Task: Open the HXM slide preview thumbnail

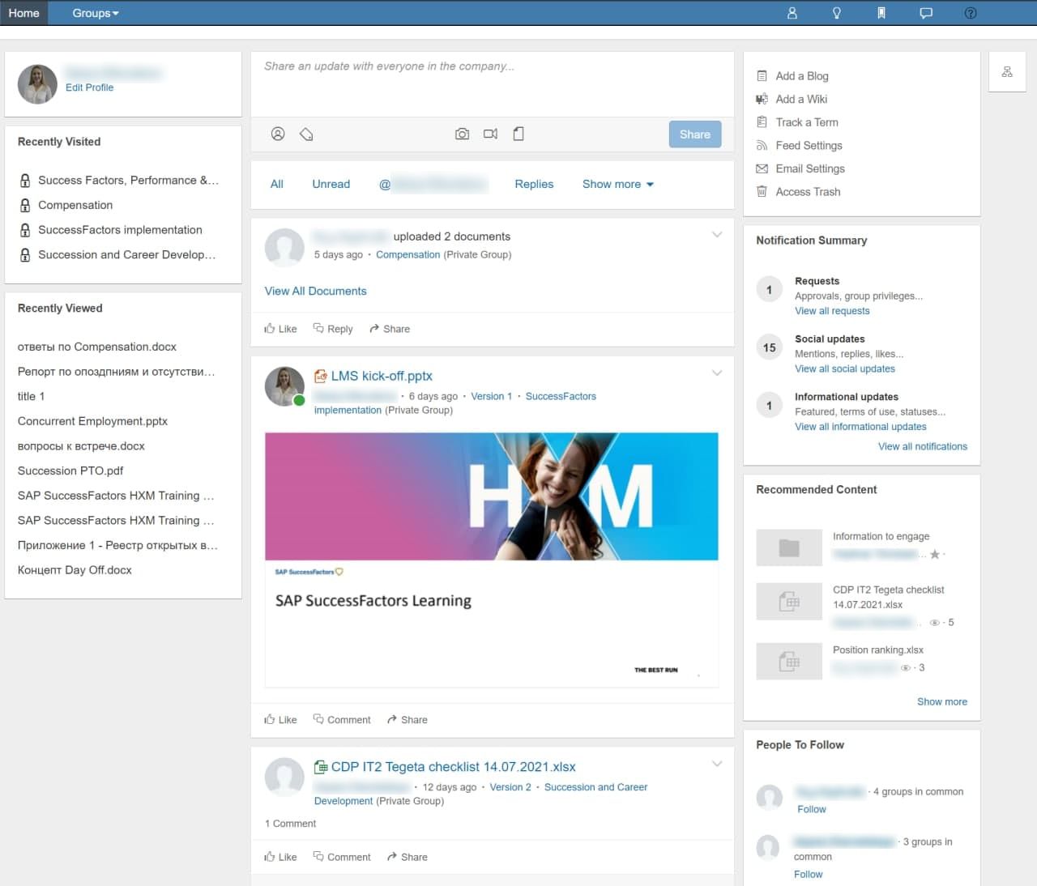Action: click(x=492, y=560)
